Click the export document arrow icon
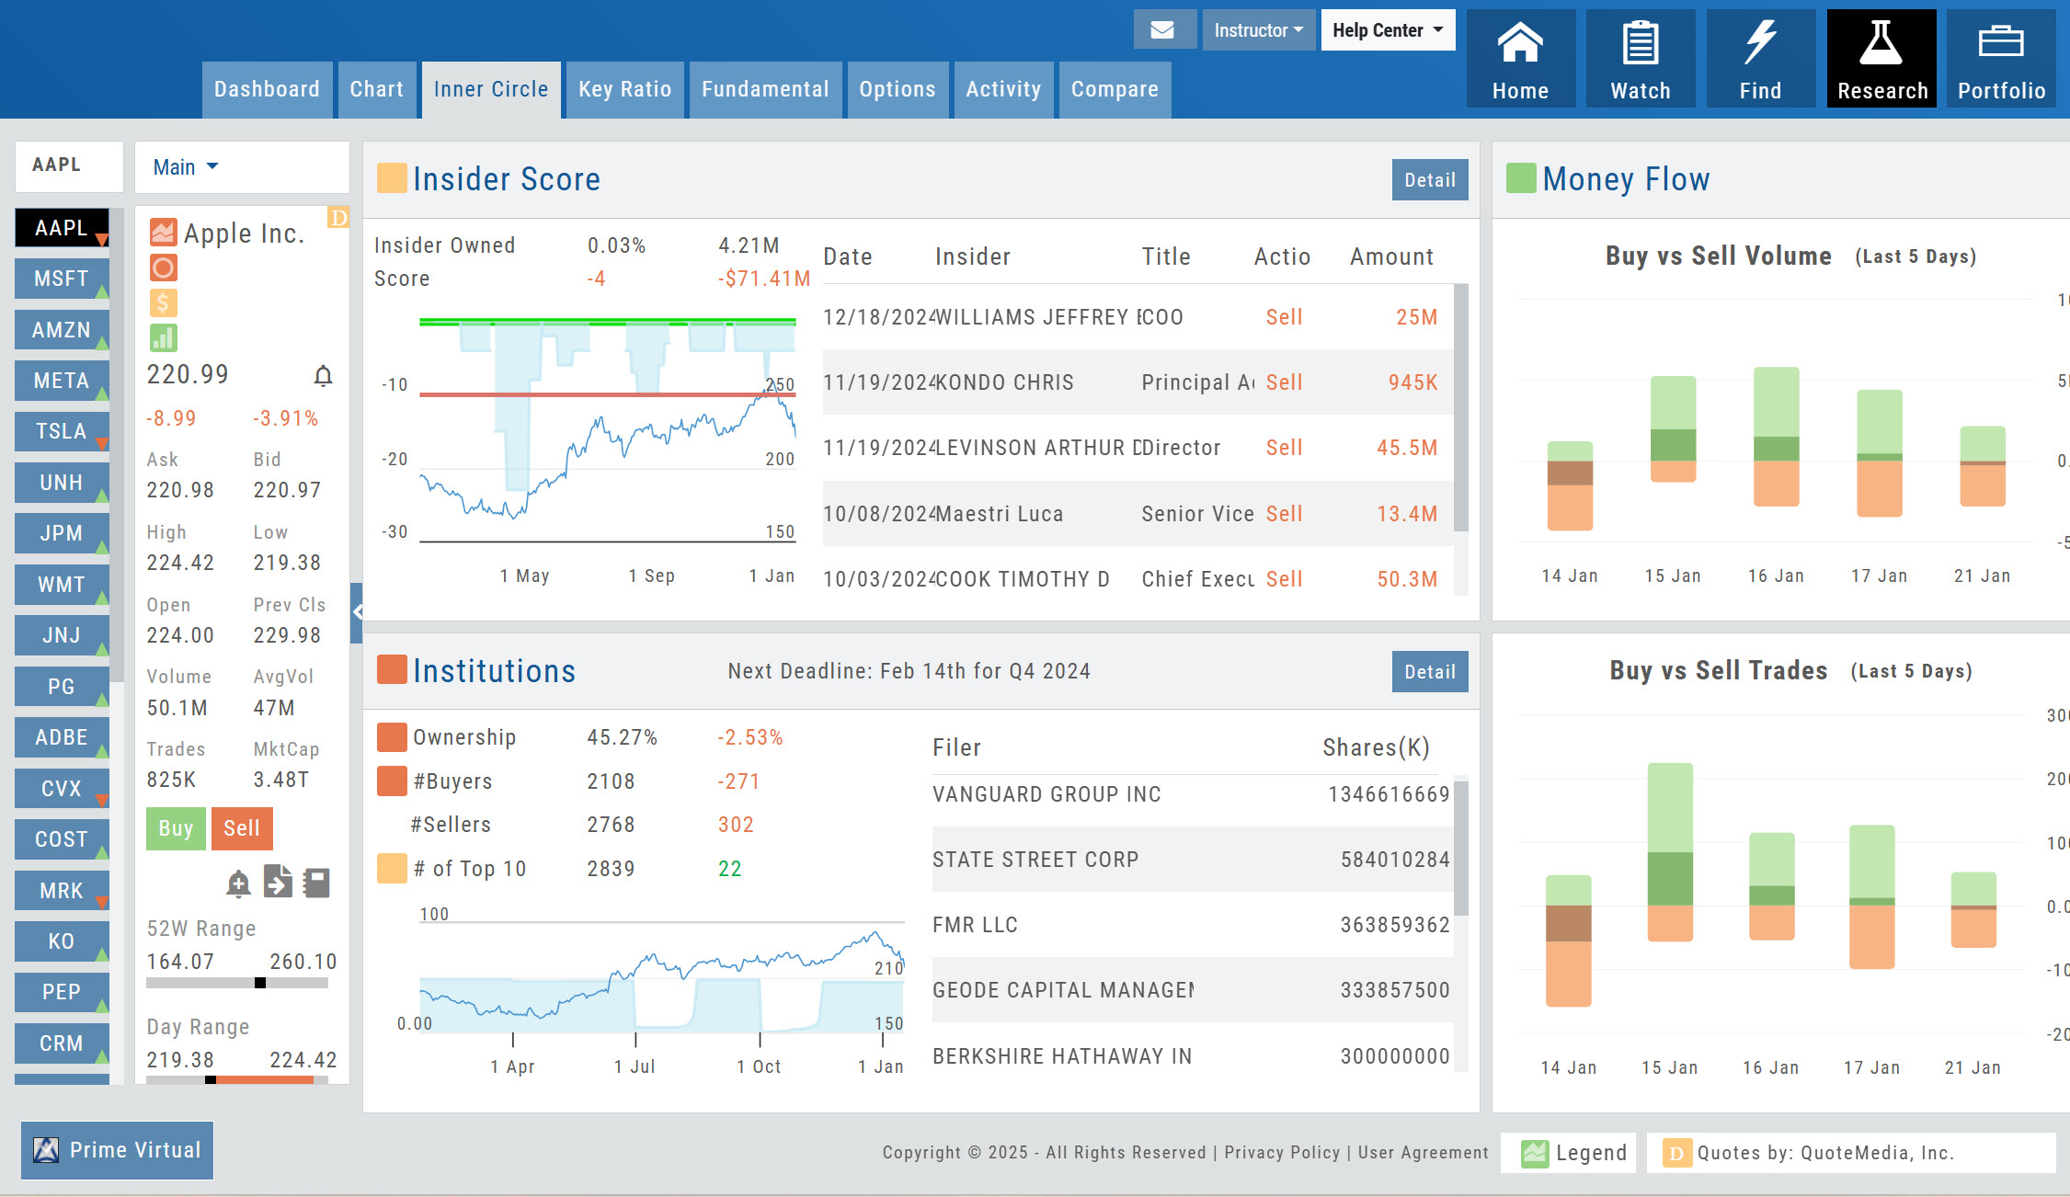 pos(278,882)
